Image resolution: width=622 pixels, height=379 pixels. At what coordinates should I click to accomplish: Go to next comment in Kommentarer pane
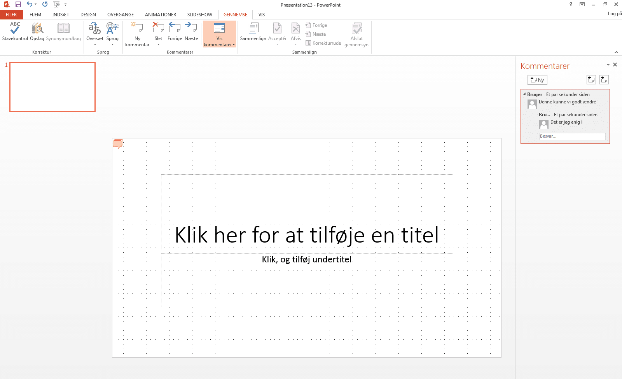[x=604, y=80]
